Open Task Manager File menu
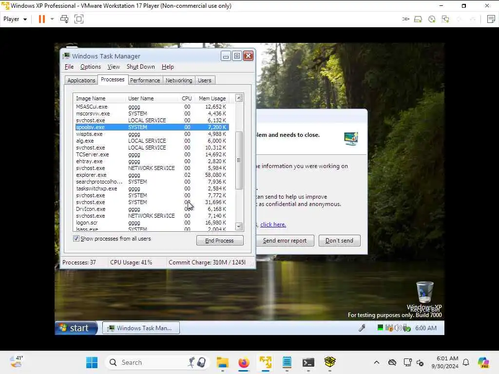Image resolution: width=499 pixels, height=374 pixels. (x=69, y=67)
